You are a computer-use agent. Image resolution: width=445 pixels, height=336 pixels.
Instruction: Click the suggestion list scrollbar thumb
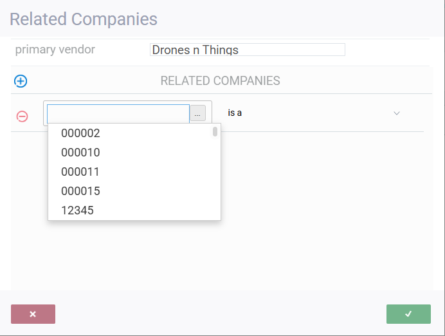point(215,132)
